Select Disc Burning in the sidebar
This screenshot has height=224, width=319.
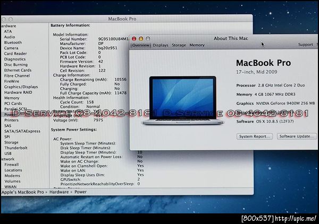[15, 65]
